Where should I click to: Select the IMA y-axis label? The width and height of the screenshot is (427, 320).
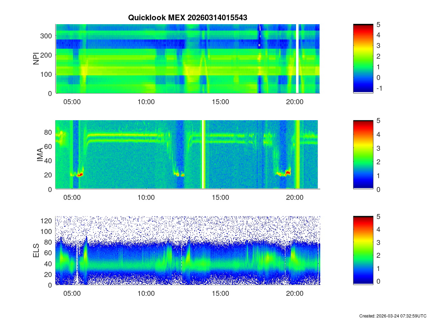(x=39, y=155)
